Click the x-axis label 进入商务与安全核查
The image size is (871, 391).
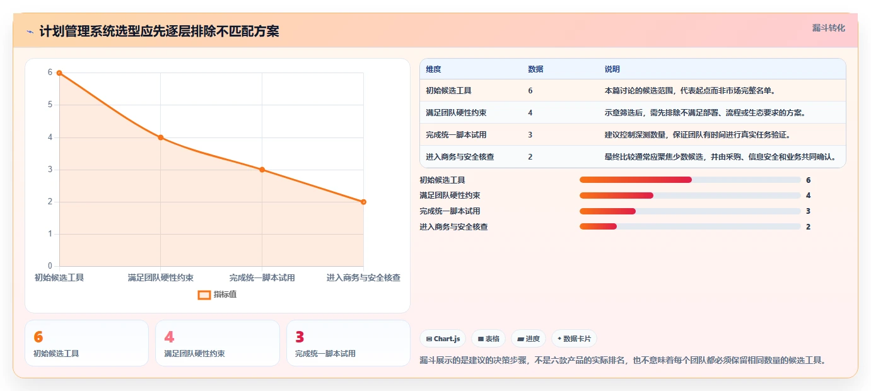coord(363,277)
